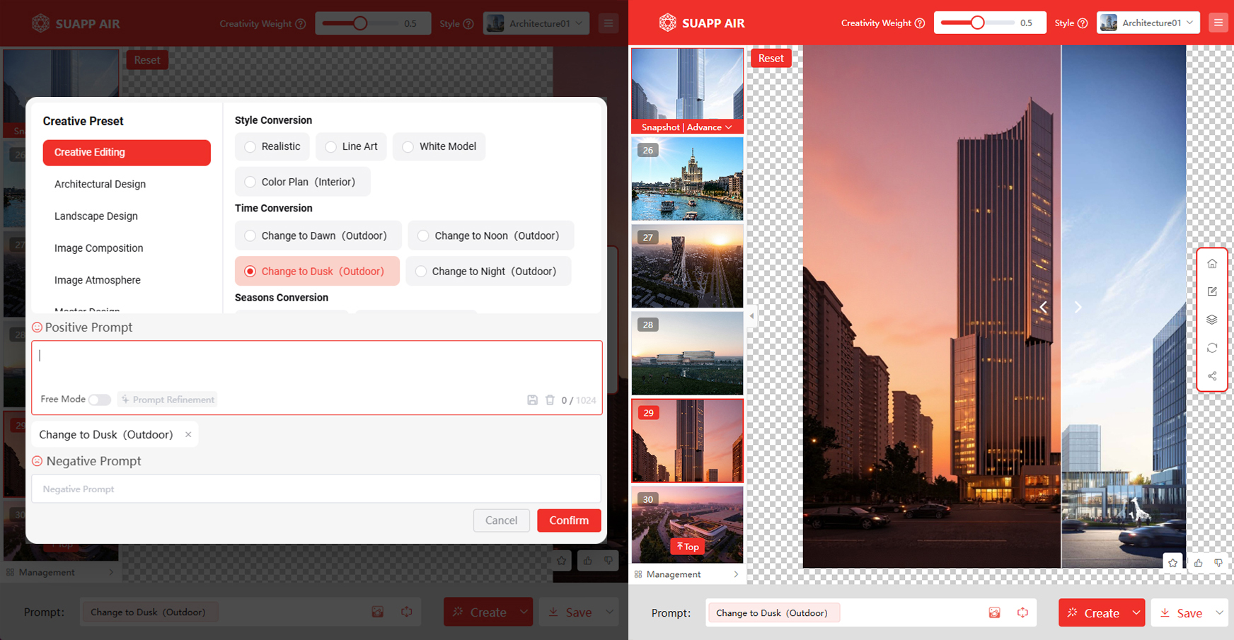Click the Cancel button in the dialog
This screenshot has height=640, width=1234.
(x=501, y=520)
